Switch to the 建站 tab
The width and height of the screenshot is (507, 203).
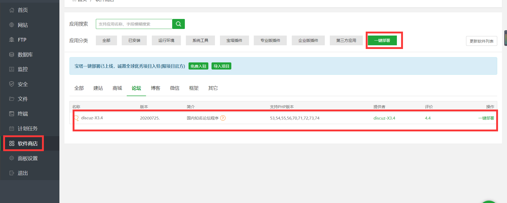pos(98,88)
